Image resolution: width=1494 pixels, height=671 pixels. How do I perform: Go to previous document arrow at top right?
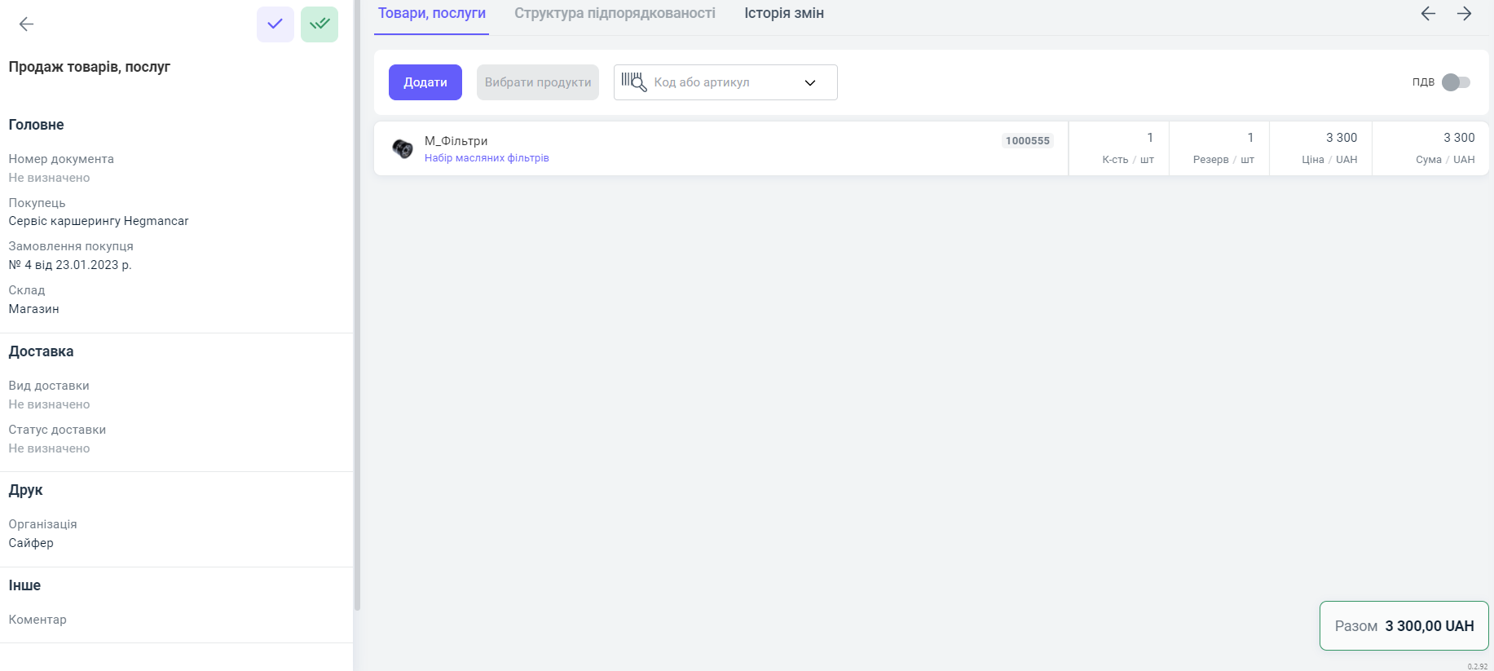tap(1428, 14)
